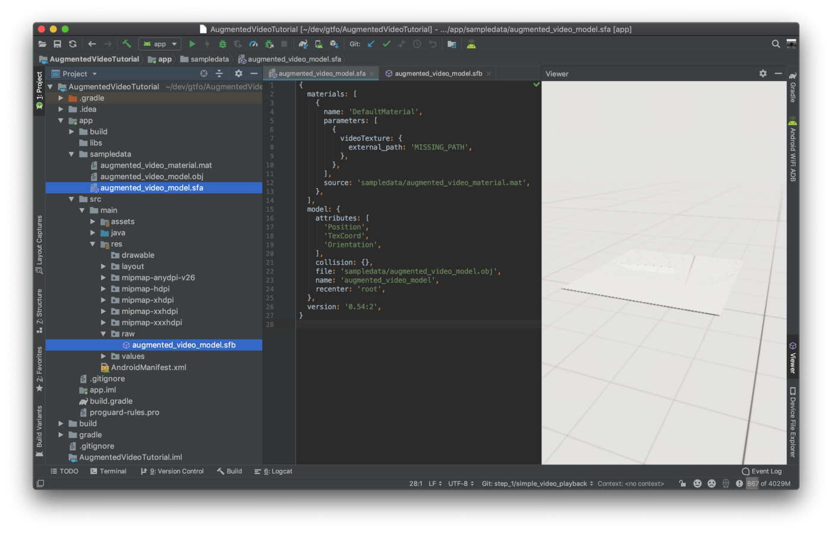Screen dimensions: 832x533
Task: Open Viewer settings via its gear icon
Action: click(762, 73)
